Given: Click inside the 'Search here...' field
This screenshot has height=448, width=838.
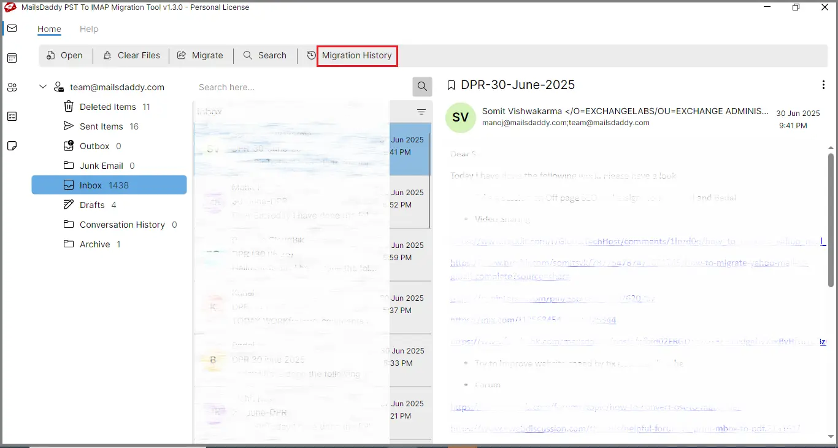Looking at the screenshot, I should 301,87.
